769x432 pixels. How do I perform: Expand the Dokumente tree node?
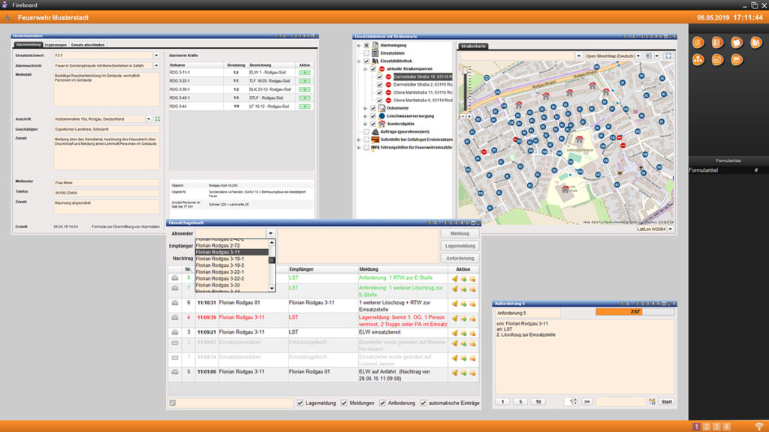[366, 108]
